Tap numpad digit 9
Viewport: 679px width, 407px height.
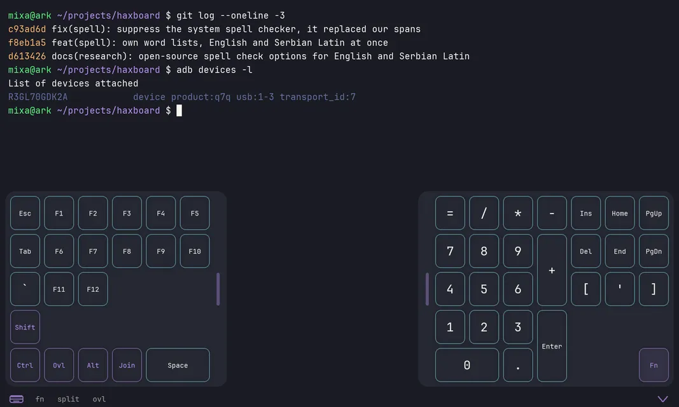(x=518, y=251)
